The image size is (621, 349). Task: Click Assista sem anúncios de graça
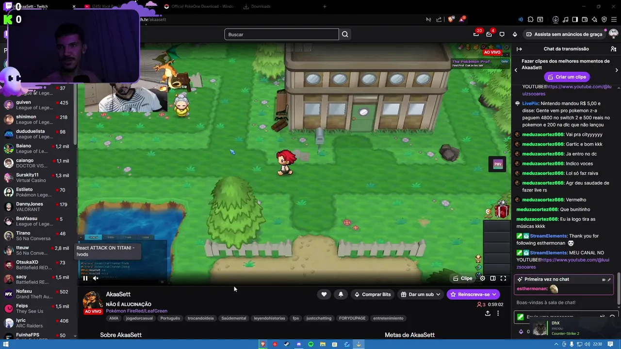tap(564, 34)
